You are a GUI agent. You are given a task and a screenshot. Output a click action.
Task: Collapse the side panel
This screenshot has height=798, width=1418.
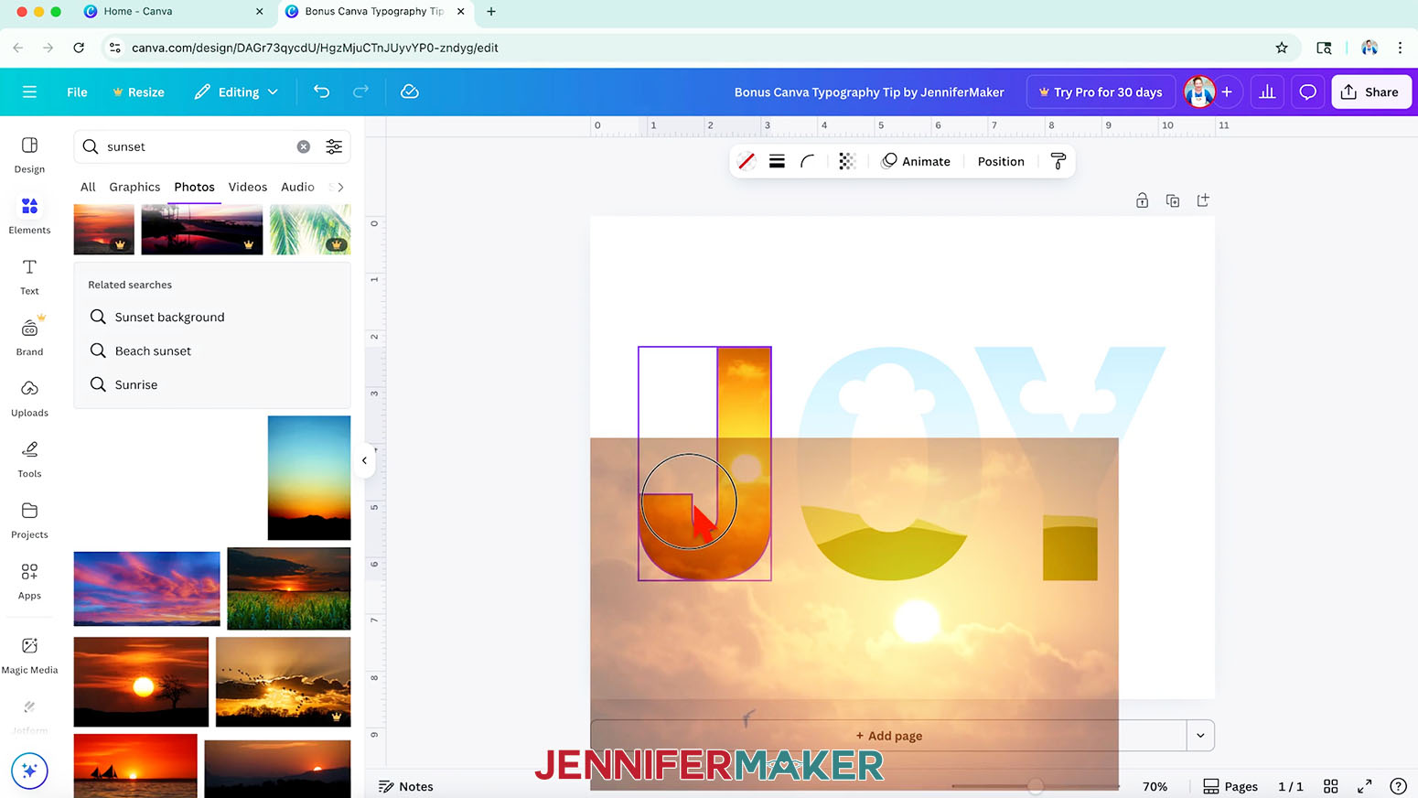pyautogui.click(x=364, y=460)
